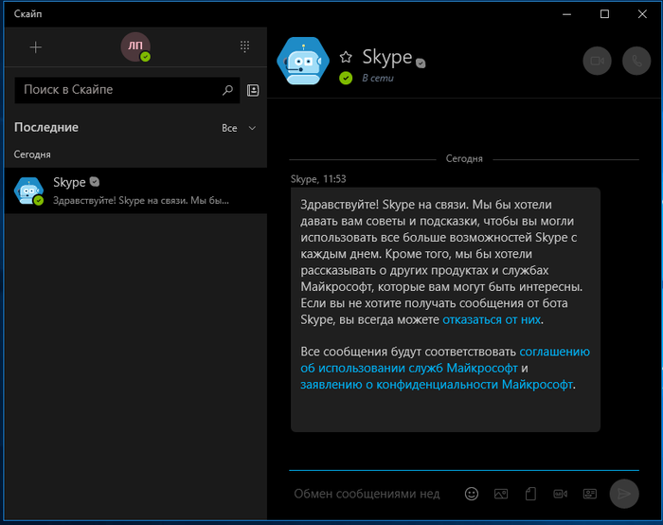Viewport: 663px width, 525px height.
Task: Expand the "Все" filter dropdown
Action: [x=239, y=128]
